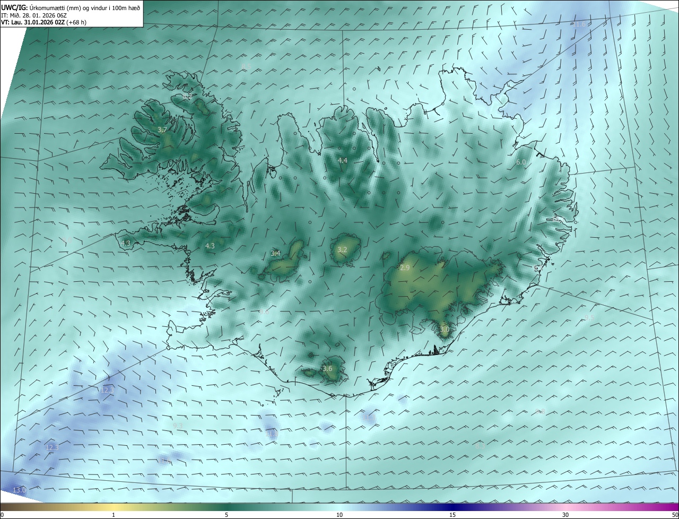Click the 3.4 value on Langjökull glacier
Viewport: 679px width, 519px height.
click(x=275, y=254)
